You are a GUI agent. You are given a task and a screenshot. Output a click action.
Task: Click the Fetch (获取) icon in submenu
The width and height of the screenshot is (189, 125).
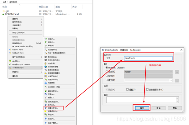(46, 42)
